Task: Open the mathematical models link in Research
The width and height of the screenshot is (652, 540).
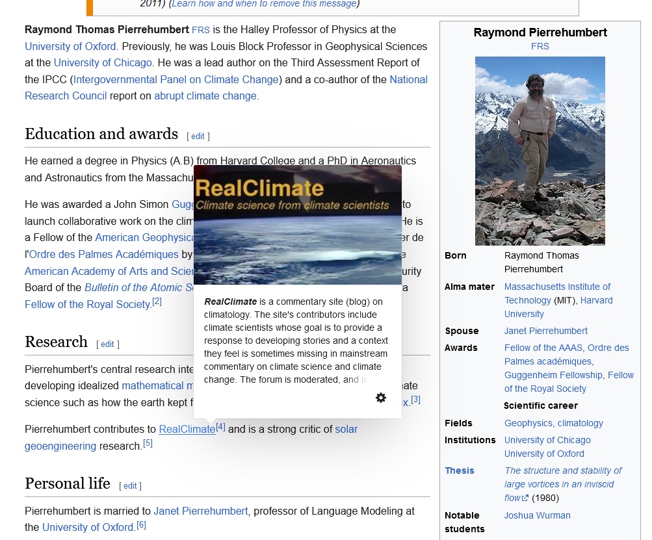Action: tap(157, 386)
